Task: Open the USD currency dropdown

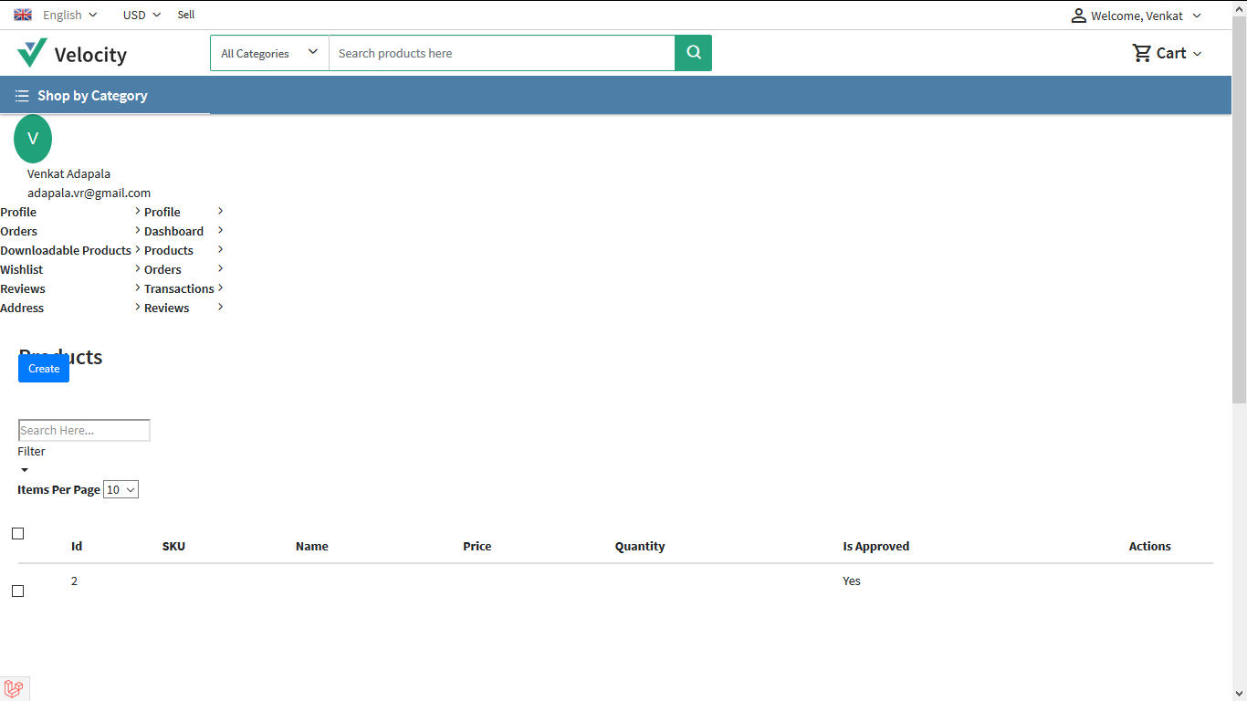Action: click(141, 15)
